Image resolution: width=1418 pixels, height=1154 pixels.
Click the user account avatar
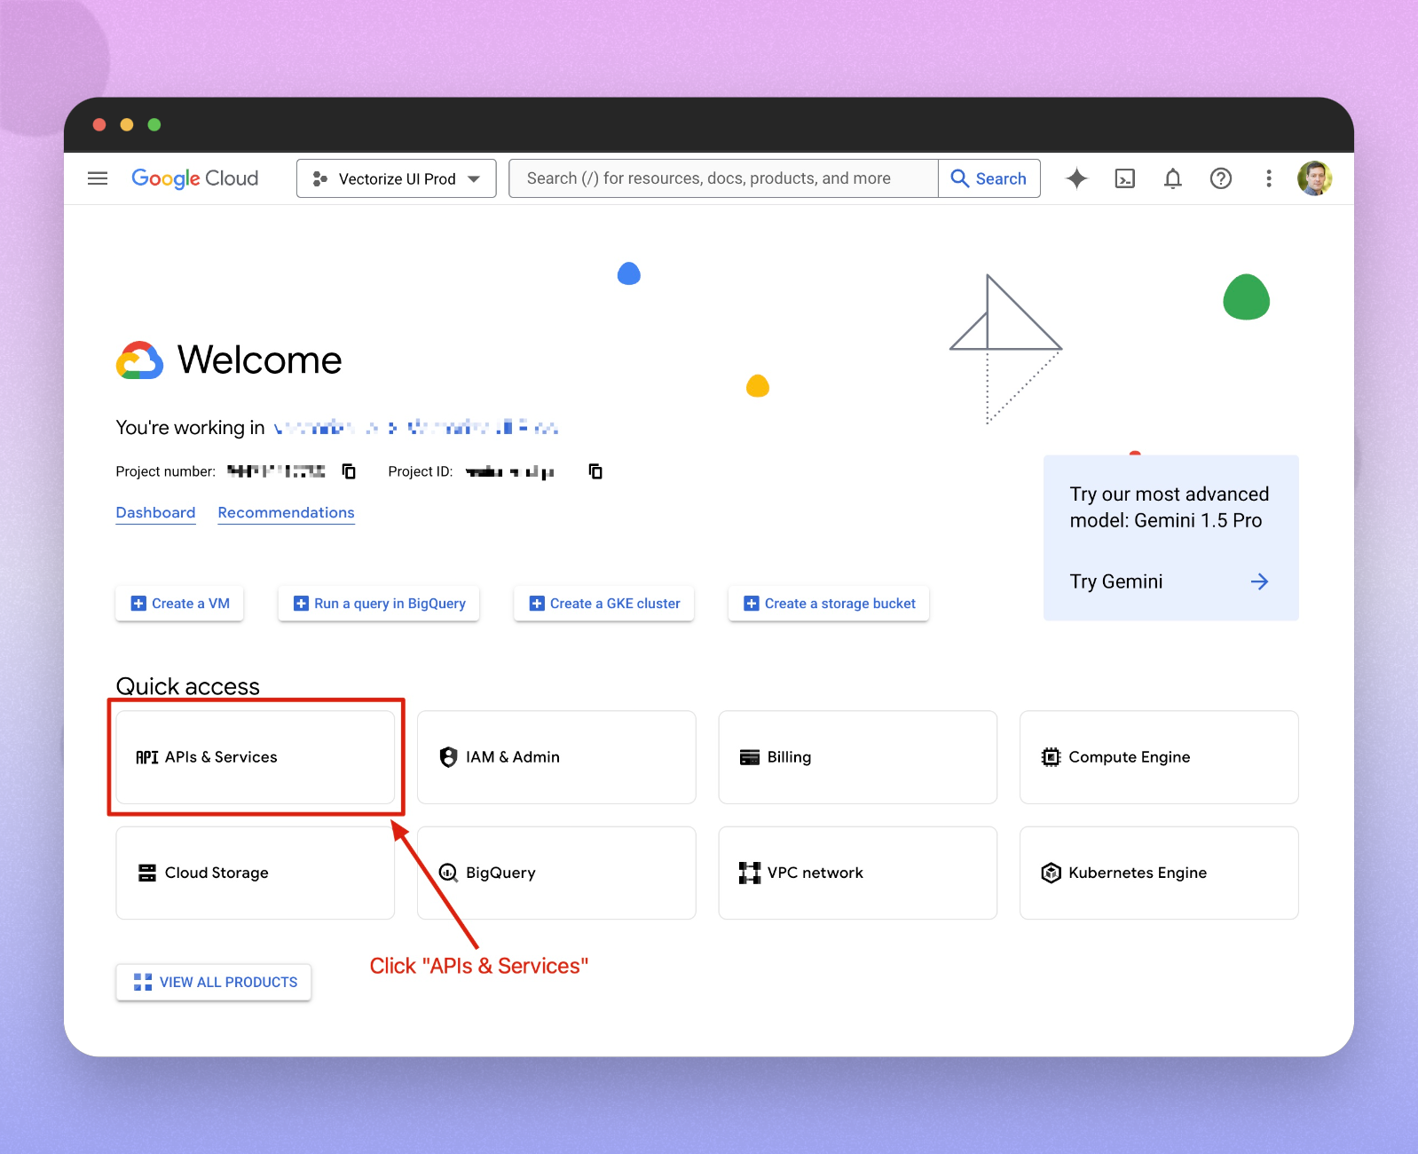point(1314,178)
